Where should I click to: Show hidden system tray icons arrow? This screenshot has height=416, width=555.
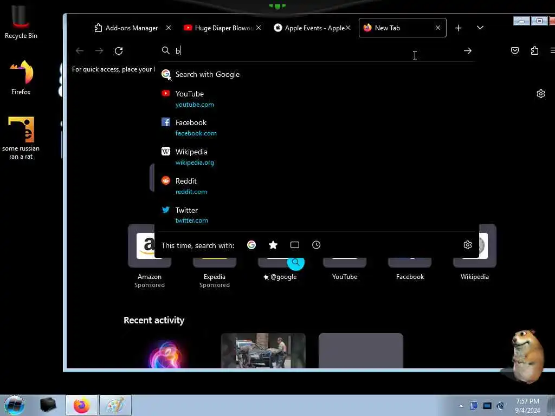(x=461, y=406)
